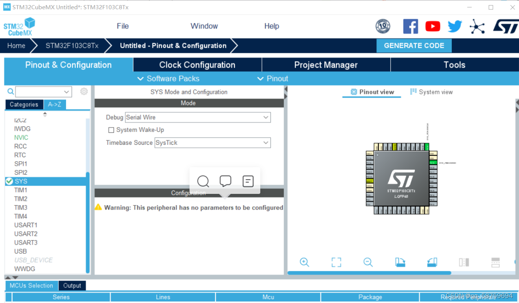The image size is (519, 303).
Task: Go to the Home breadcrumb link
Action: (16, 45)
